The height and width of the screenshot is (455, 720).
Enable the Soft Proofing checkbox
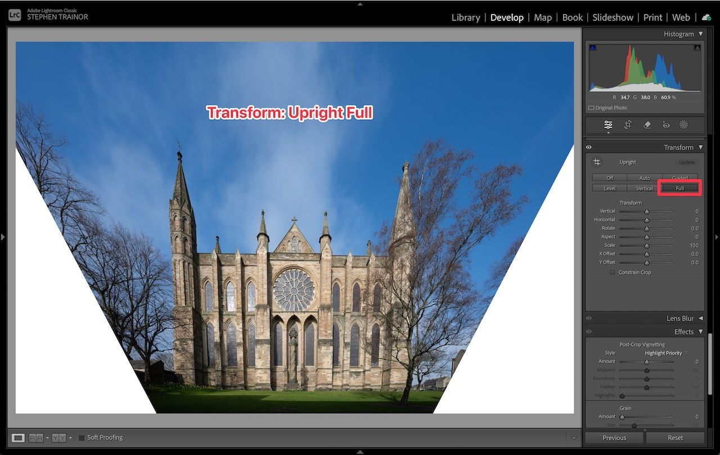tap(80, 437)
